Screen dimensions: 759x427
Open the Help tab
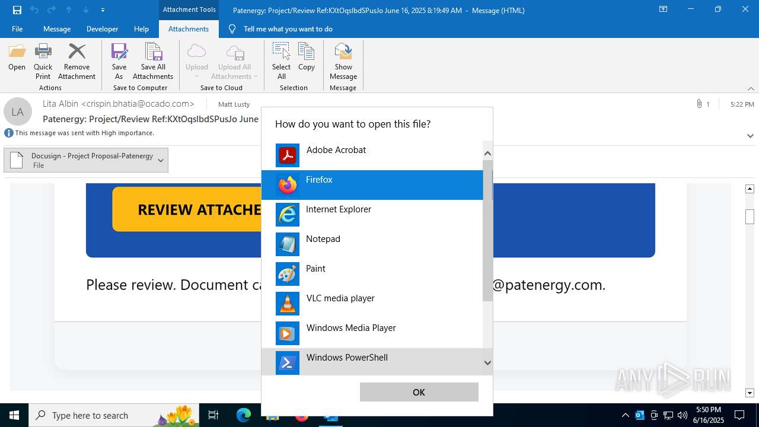pos(141,28)
